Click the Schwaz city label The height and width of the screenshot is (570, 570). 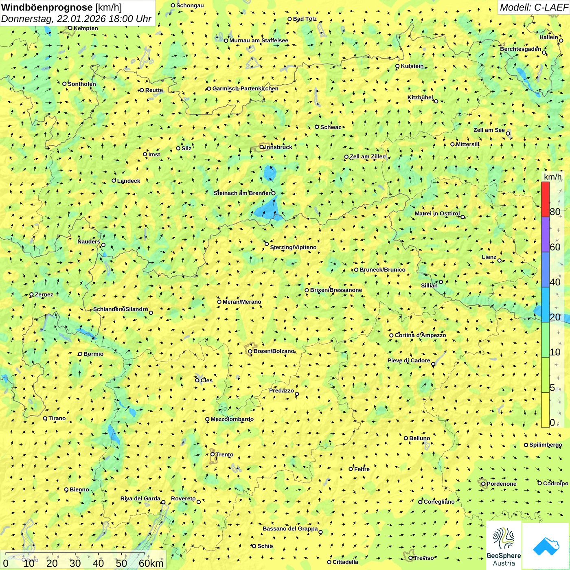tap(331, 127)
